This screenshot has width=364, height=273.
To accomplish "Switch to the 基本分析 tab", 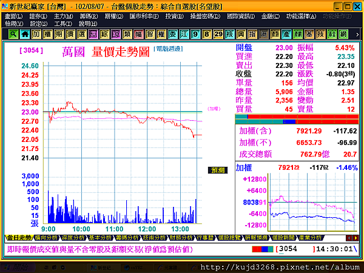I will 100,238.
